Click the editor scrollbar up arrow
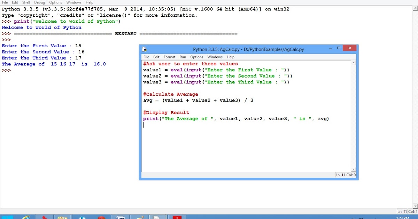 354,63
